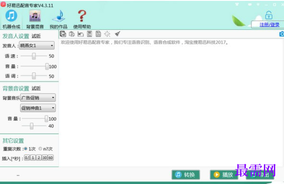Click the 背景音设置 section heading
Screen dimensions: 284x184
coord(16,88)
